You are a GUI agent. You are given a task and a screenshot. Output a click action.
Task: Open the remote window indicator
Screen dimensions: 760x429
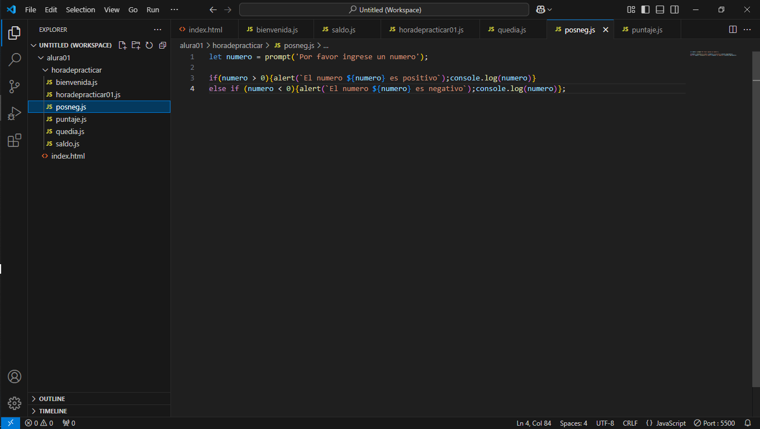tap(11, 423)
